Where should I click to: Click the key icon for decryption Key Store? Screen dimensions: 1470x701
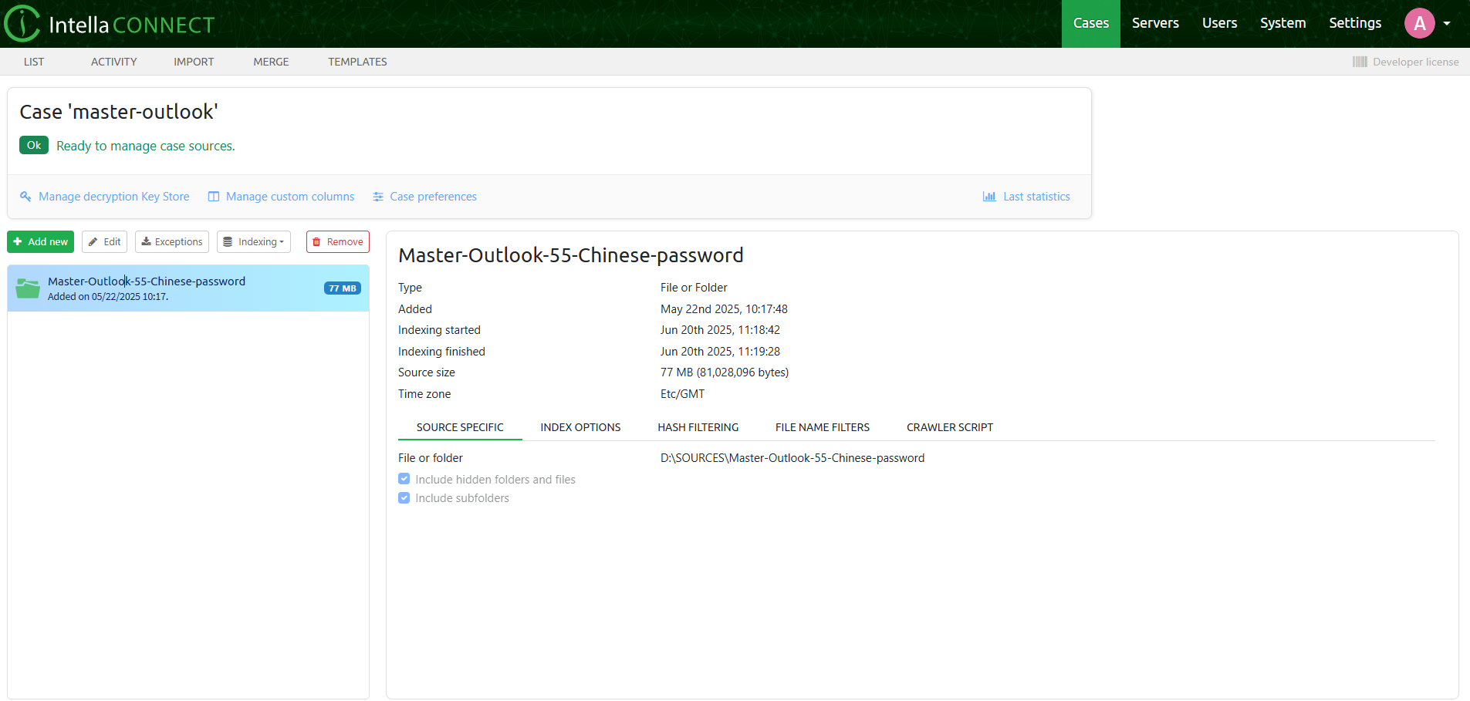(25, 197)
